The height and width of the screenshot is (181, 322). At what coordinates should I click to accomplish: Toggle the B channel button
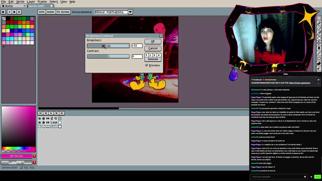154,55
